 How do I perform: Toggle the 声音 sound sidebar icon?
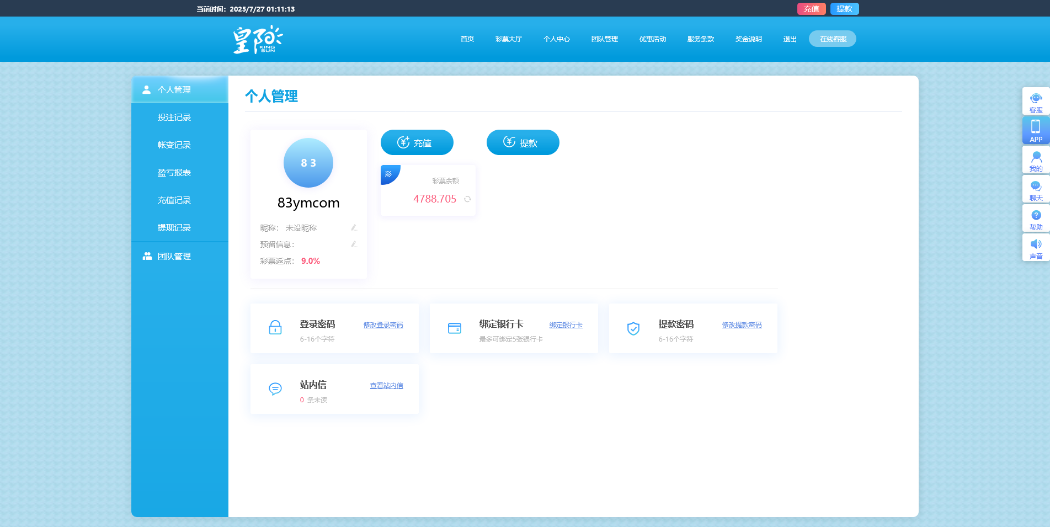coord(1036,248)
